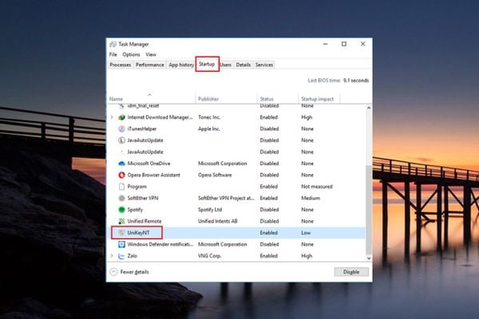479x319 pixels.
Task: Open the File menu
Action: pos(113,54)
